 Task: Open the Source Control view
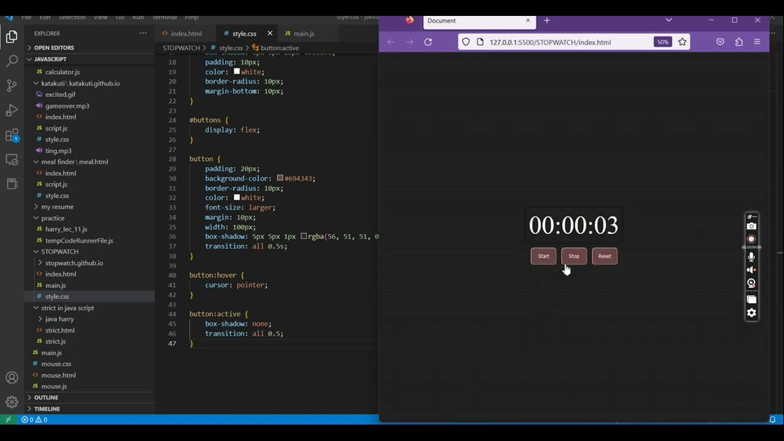pos(12,85)
